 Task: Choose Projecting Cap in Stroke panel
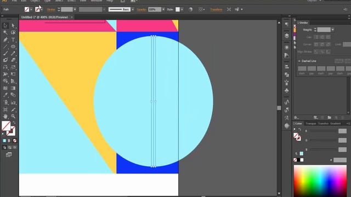click(x=328, y=37)
